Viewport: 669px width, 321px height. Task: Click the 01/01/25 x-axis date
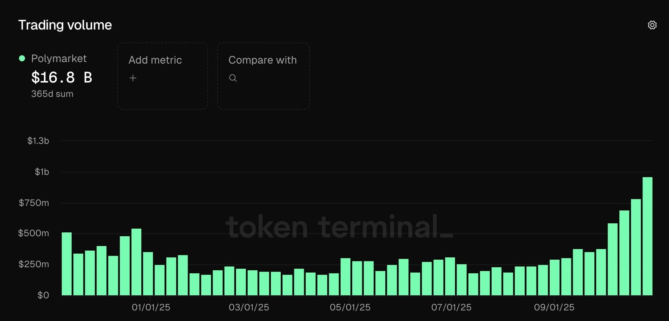pos(151,307)
